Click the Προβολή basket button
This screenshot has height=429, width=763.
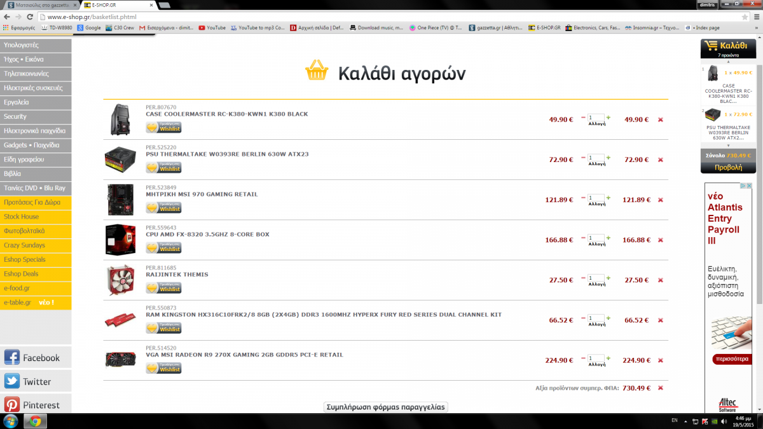(x=728, y=168)
